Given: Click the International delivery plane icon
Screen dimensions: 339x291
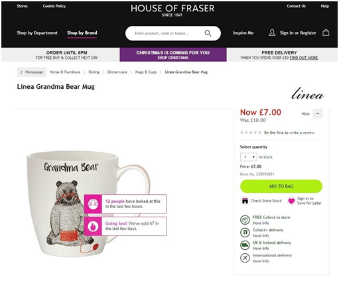Looking at the screenshot, I should click(245, 258).
